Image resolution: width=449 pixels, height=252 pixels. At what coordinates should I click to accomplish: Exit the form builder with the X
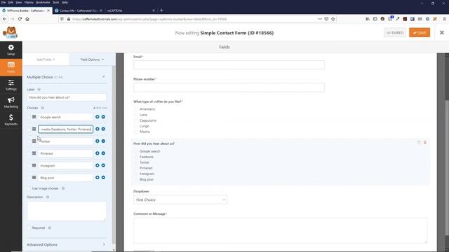click(442, 33)
